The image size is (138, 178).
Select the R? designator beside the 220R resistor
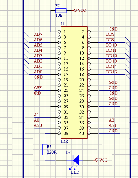pos(49,147)
